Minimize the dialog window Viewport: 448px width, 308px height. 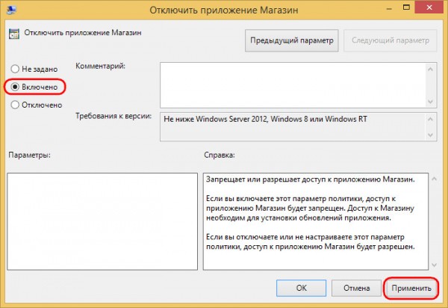point(389,8)
